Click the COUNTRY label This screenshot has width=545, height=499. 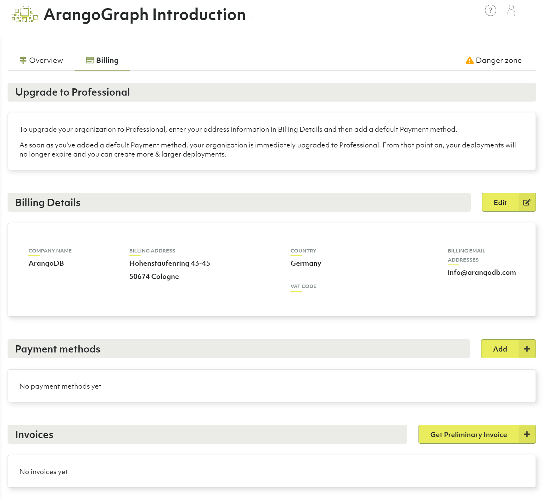tap(303, 251)
